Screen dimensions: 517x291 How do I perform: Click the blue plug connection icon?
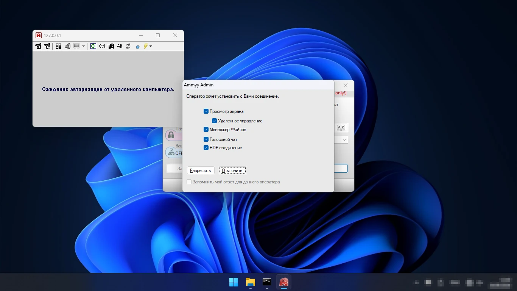(x=137, y=46)
